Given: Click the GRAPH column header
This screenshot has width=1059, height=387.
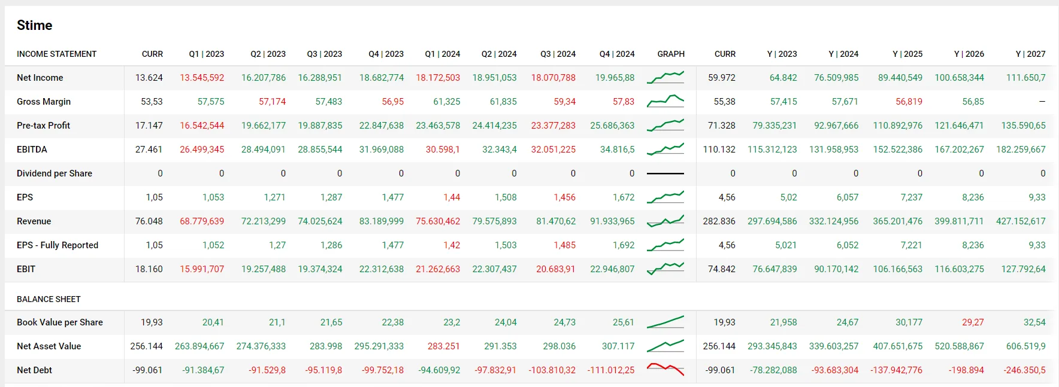Looking at the screenshot, I should pyautogui.click(x=671, y=54).
